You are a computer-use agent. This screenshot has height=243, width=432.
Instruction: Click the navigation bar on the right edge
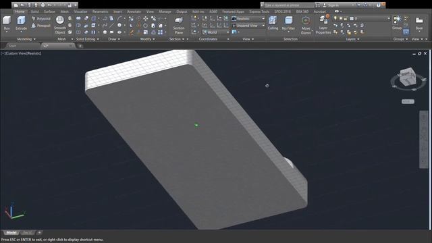click(x=424, y=139)
